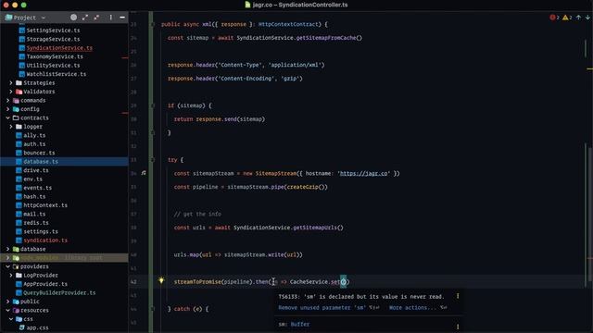The image size is (593, 333).
Task: Open StorageService.ts file
Action: click(53, 39)
